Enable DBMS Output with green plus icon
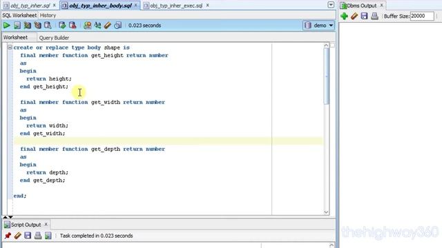442x248 pixels. (344, 16)
